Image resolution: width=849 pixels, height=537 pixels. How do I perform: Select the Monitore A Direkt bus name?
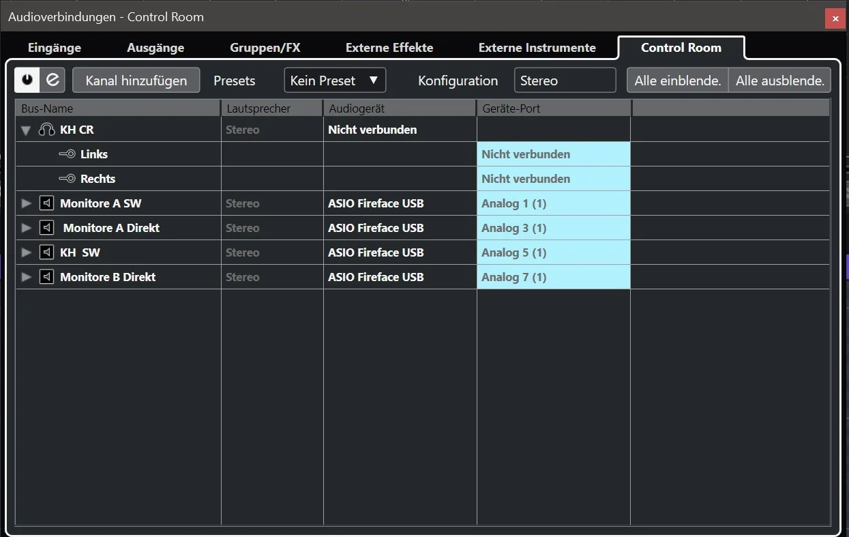coord(111,228)
